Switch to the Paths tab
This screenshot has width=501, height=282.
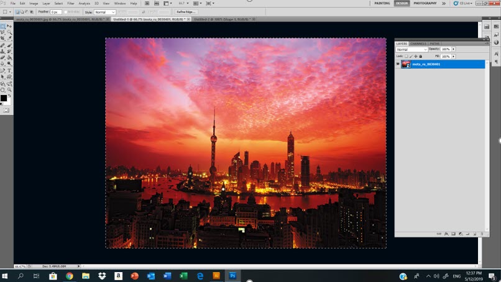click(x=434, y=43)
